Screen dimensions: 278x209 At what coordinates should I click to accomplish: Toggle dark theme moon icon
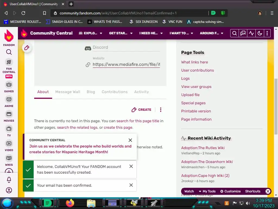(260, 33)
